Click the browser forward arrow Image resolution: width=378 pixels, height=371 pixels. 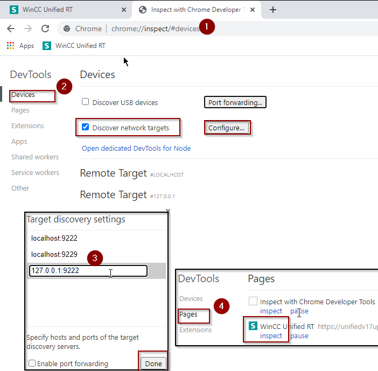[28, 29]
